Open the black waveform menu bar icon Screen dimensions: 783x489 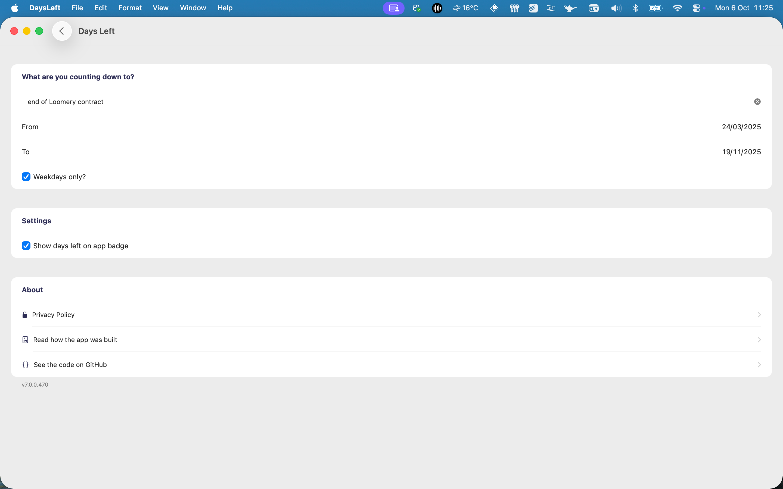pos(437,8)
